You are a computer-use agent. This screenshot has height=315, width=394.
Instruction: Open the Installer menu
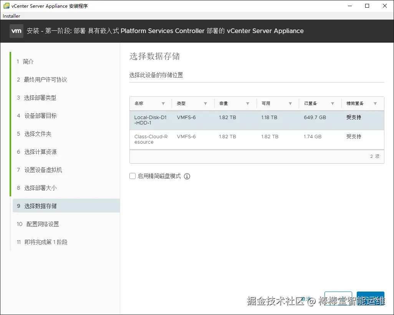(x=11, y=16)
